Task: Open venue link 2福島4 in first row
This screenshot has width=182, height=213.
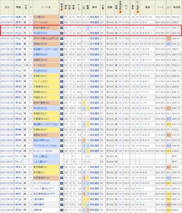Action: (x=18, y=17)
